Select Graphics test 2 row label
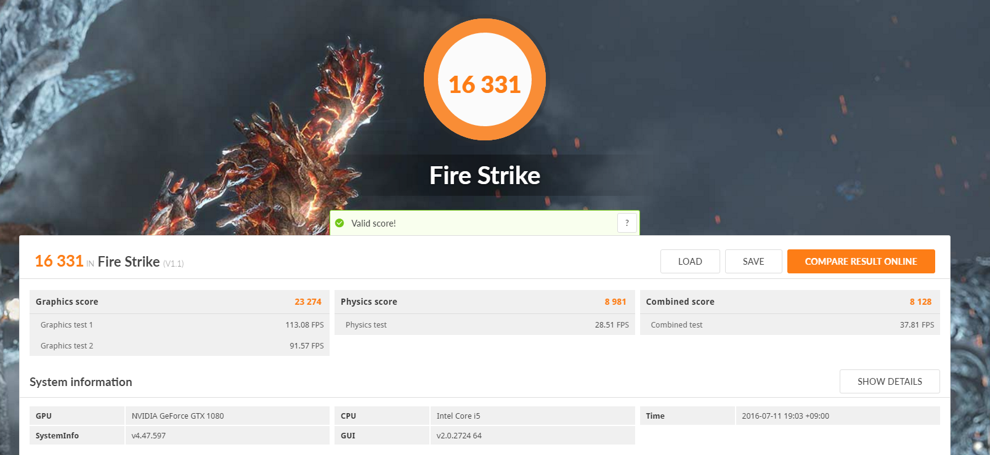 (67, 345)
